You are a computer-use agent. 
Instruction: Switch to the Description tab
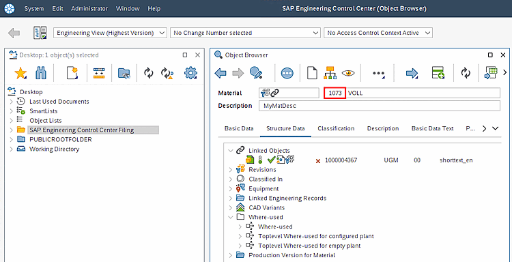tap(383, 128)
